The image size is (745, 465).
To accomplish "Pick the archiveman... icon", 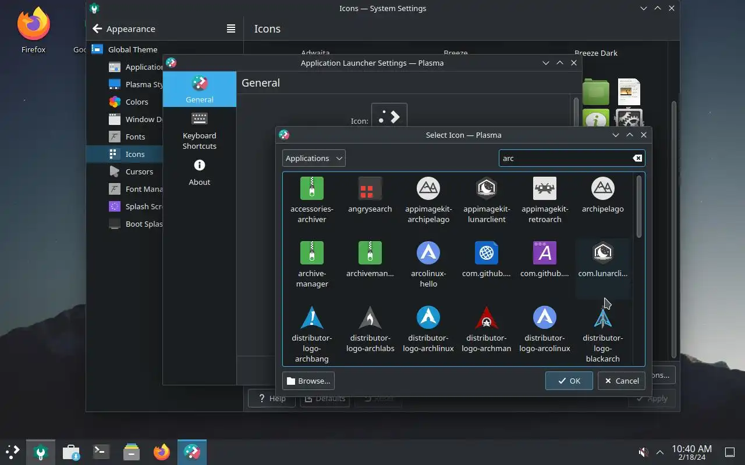I will point(370,260).
